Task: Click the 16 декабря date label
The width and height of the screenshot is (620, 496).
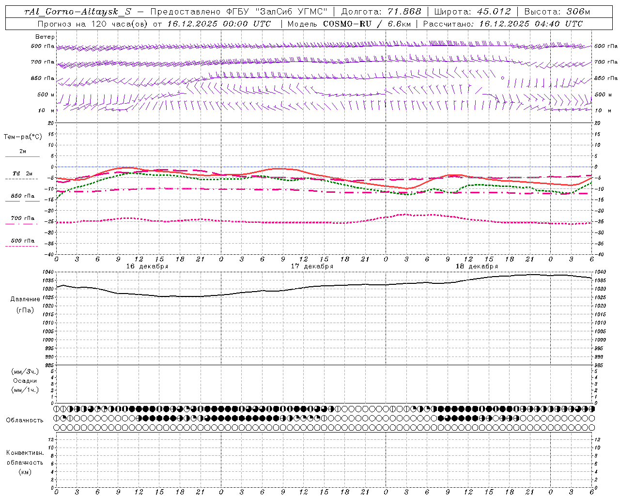Action: pyautogui.click(x=147, y=266)
